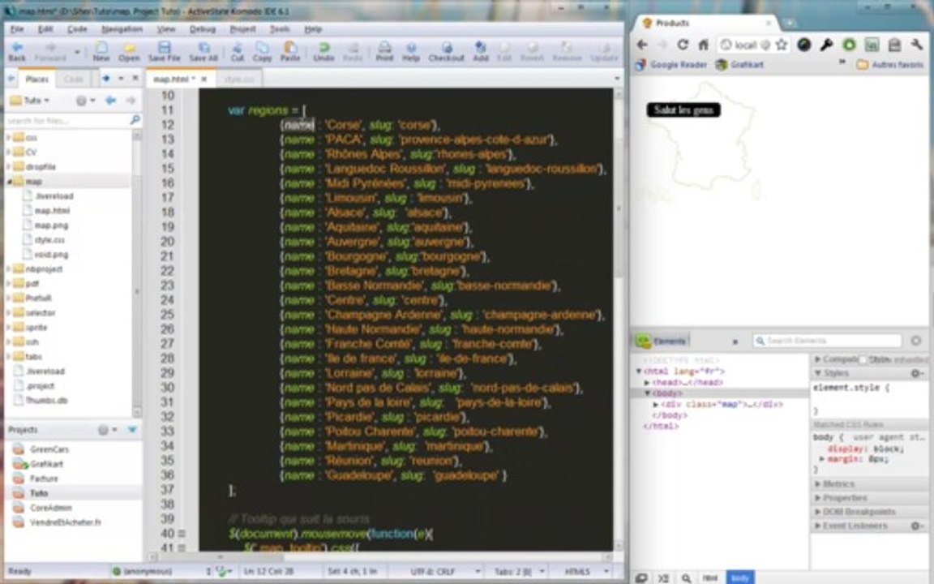Viewport: 934px width, 584px height.
Task: Expand the css folder in Places
Action: pos(8,138)
